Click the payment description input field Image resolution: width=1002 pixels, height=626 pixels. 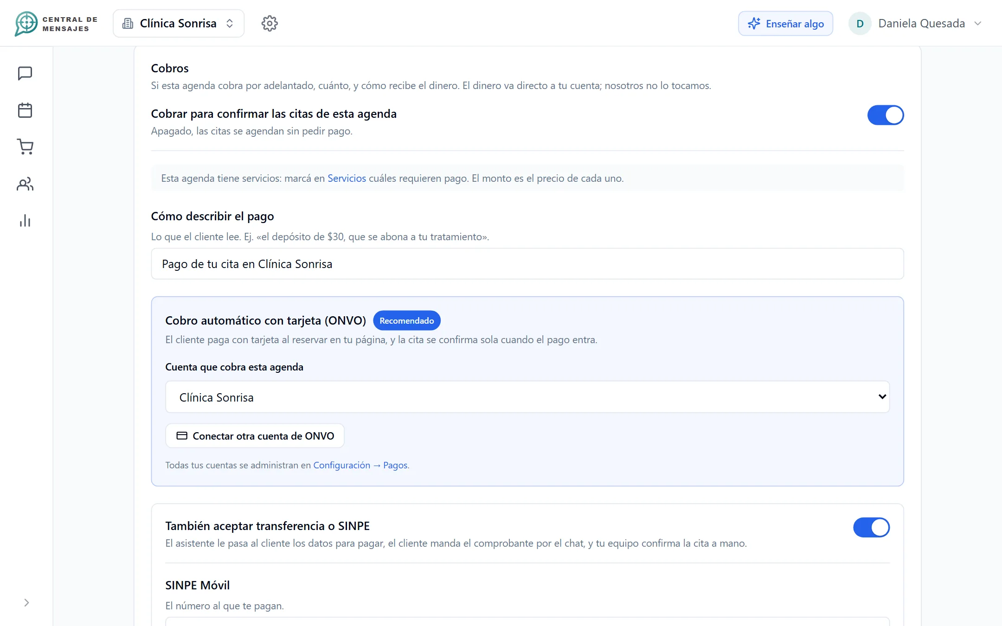pos(527,264)
